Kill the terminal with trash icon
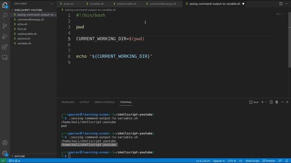 [277, 102]
